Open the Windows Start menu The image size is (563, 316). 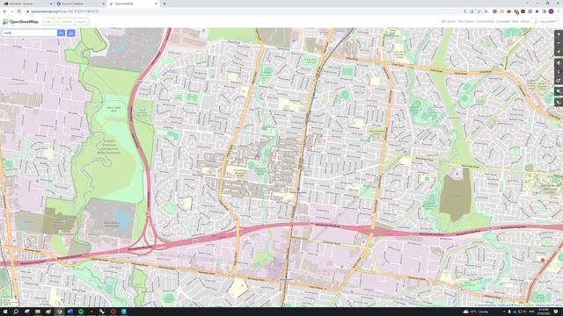(x=5, y=312)
